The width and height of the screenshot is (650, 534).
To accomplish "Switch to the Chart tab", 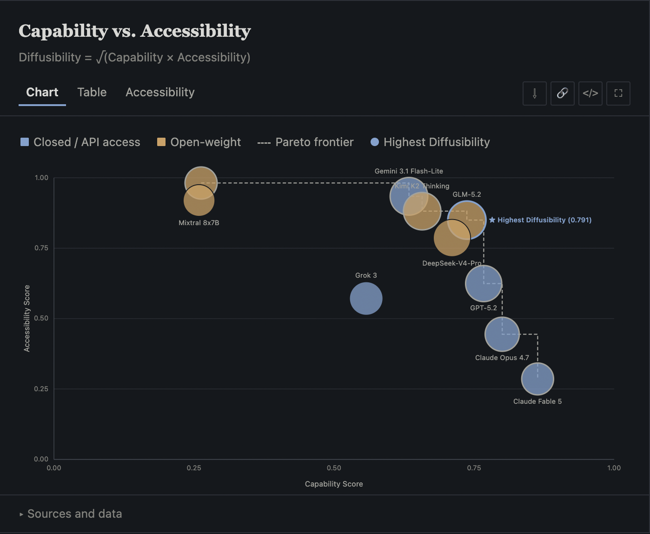I will pos(42,92).
